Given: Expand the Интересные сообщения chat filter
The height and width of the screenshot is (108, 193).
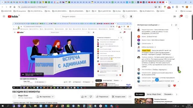Looking at the screenshot, I should pyautogui.click(x=148, y=25).
